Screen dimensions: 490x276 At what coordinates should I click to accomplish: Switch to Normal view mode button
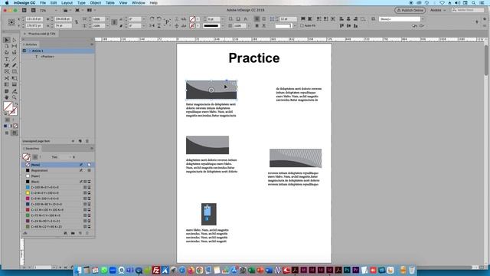[x=7, y=133]
